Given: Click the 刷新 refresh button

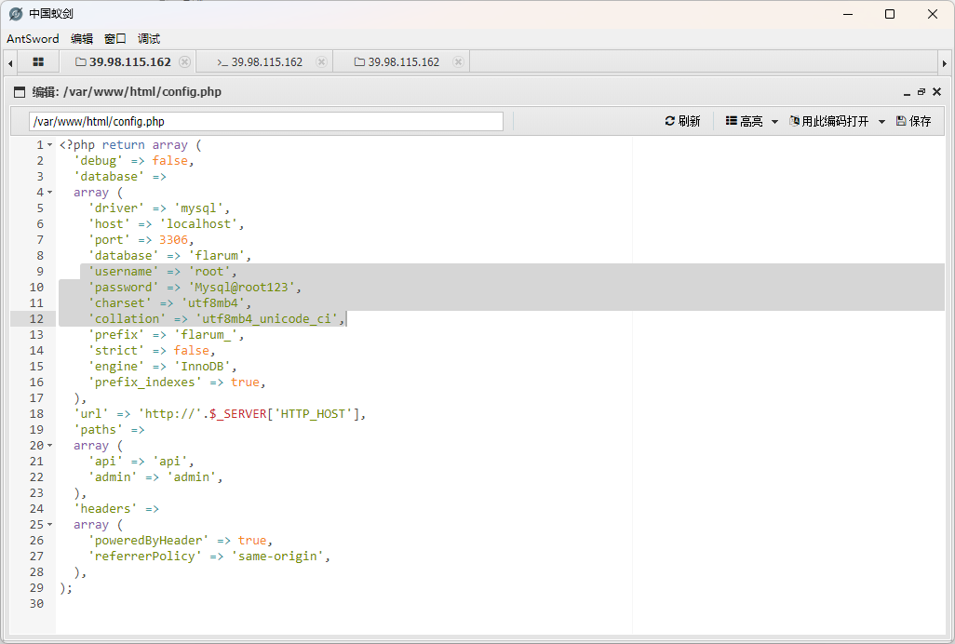Looking at the screenshot, I should pyautogui.click(x=682, y=121).
